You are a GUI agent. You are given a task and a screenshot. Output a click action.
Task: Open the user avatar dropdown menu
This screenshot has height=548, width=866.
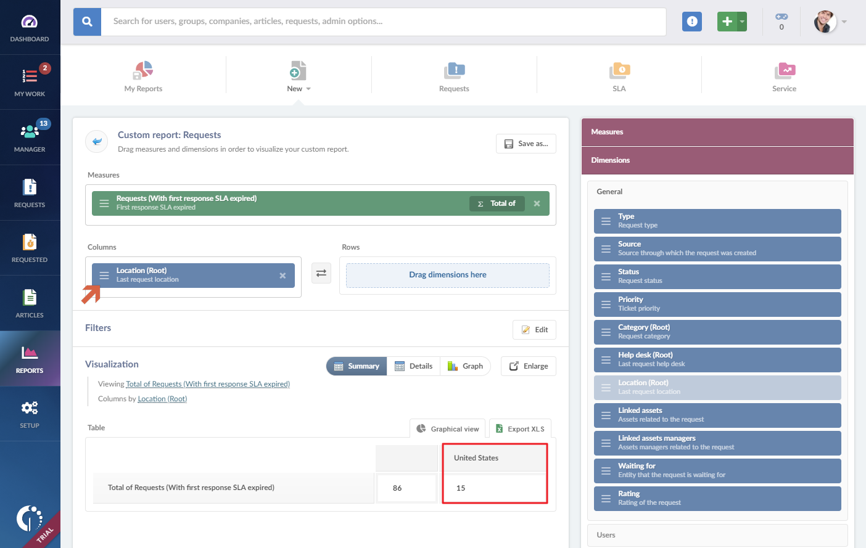click(830, 21)
